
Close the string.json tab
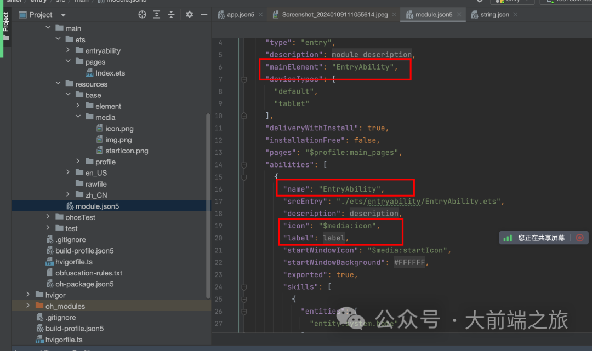[515, 14]
